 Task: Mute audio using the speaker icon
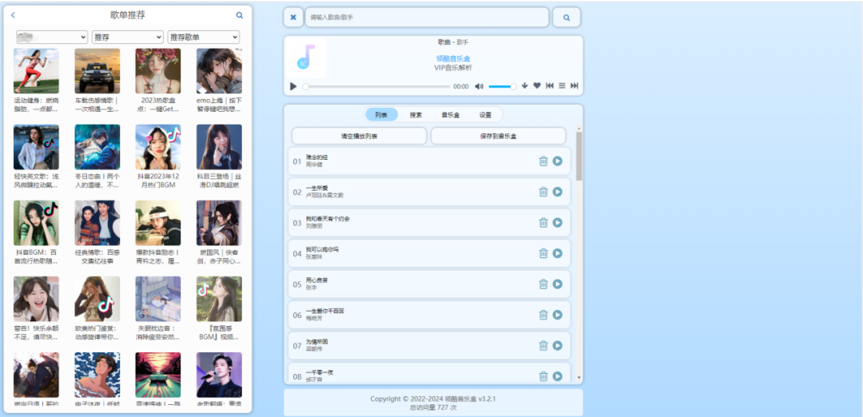point(479,86)
